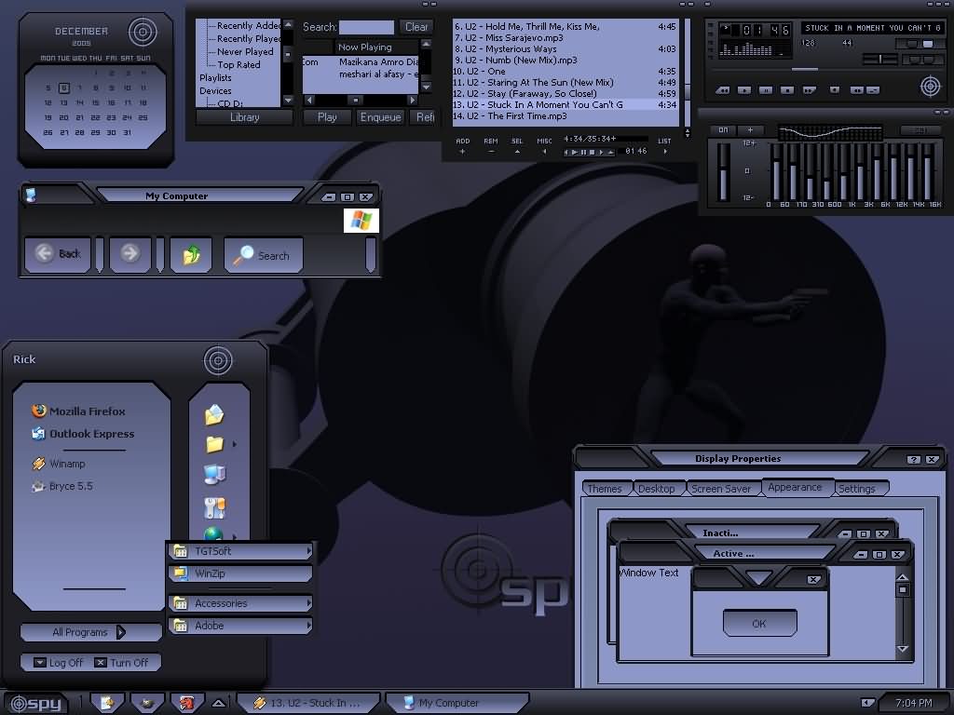Image resolution: width=954 pixels, height=715 pixels.
Task: Select Top Rated in library tree
Action: pyautogui.click(x=238, y=64)
